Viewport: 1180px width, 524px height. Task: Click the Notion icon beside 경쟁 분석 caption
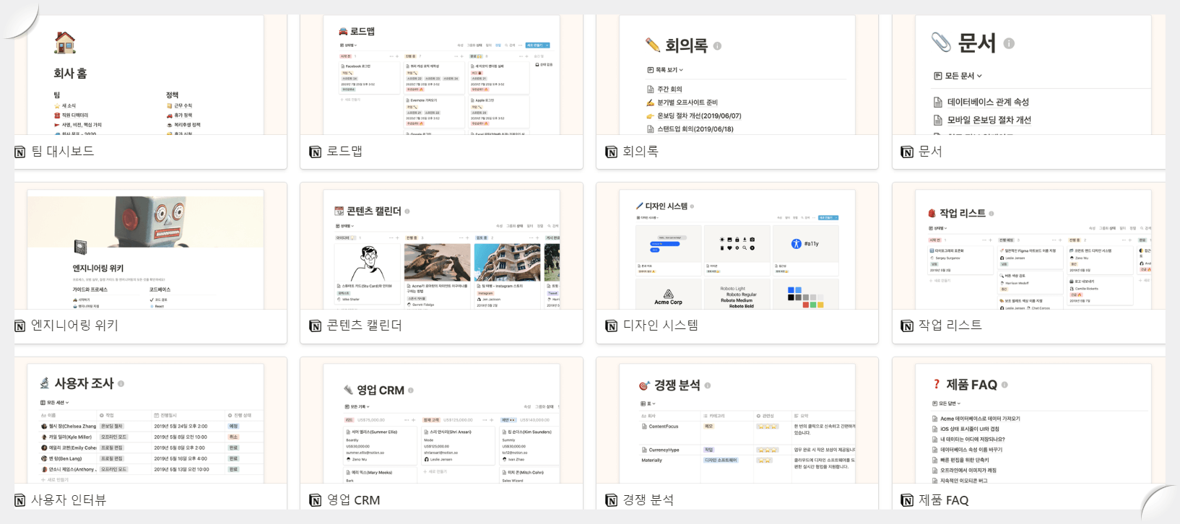point(611,501)
